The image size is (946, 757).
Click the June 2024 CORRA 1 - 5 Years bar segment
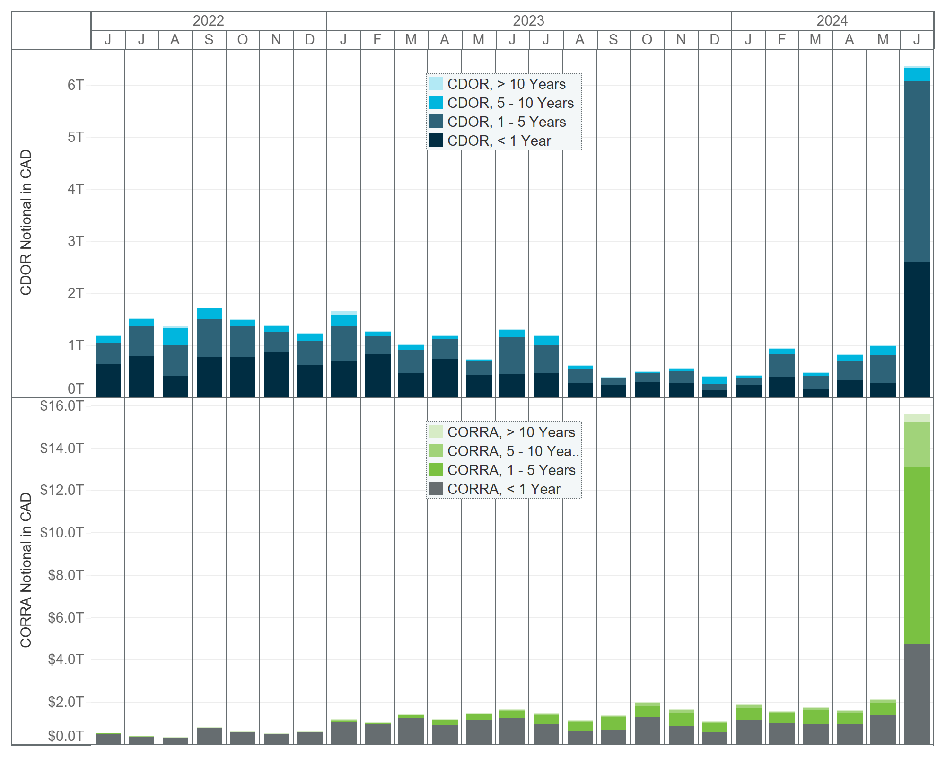click(x=917, y=555)
